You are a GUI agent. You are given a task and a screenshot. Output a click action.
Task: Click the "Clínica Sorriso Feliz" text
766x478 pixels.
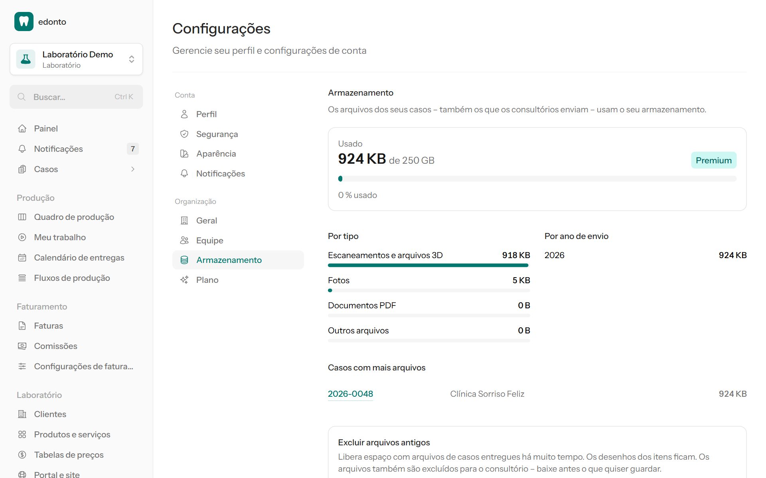click(487, 394)
